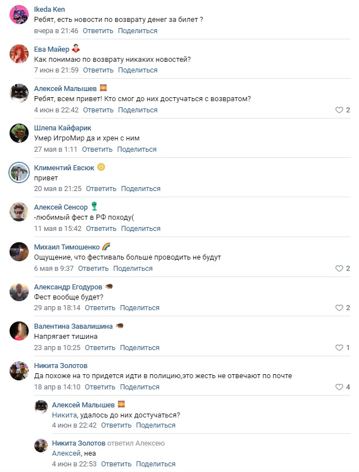Screen dimensions: 359x472
Task: Click the rainbow status icon beside Михаил Тимошенко
Action: 106,247
